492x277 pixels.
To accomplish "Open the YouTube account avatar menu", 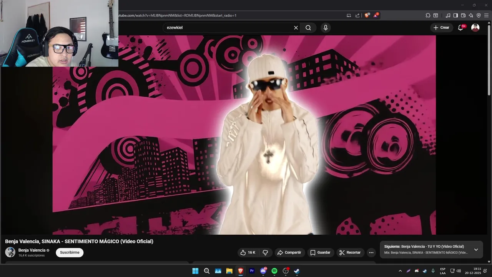I will point(475,28).
